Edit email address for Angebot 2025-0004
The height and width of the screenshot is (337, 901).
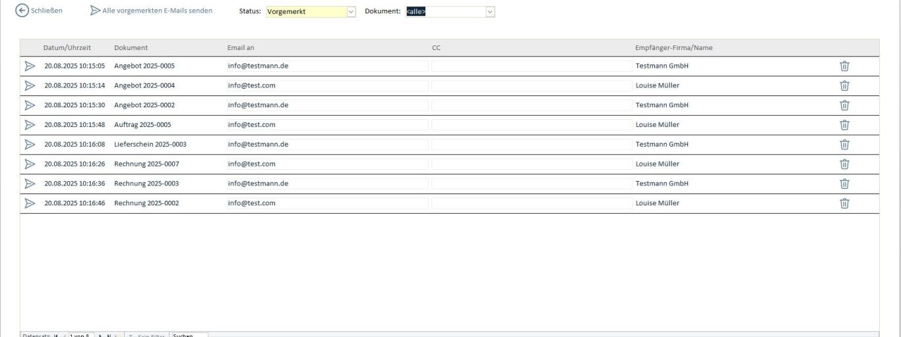pyautogui.click(x=327, y=86)
